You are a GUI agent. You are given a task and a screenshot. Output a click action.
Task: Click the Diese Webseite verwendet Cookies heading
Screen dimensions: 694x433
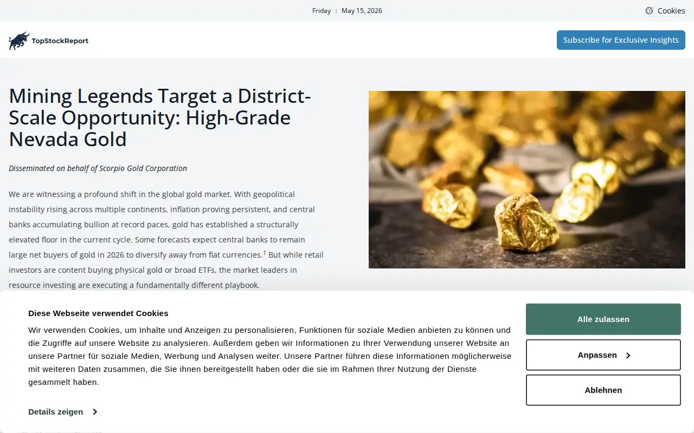[98, 313]
